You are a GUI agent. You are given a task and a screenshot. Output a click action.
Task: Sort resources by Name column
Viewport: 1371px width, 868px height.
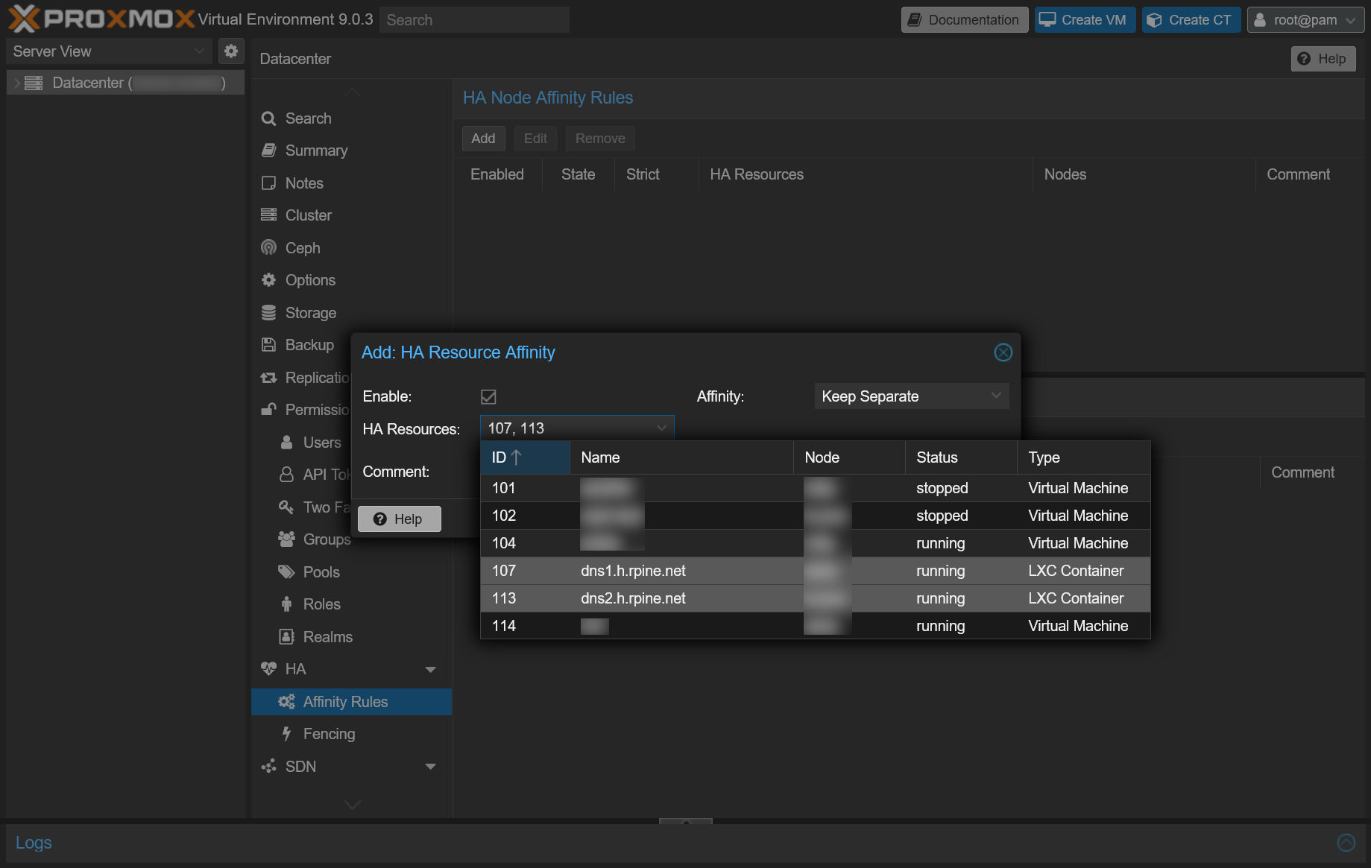click(681, 457)
